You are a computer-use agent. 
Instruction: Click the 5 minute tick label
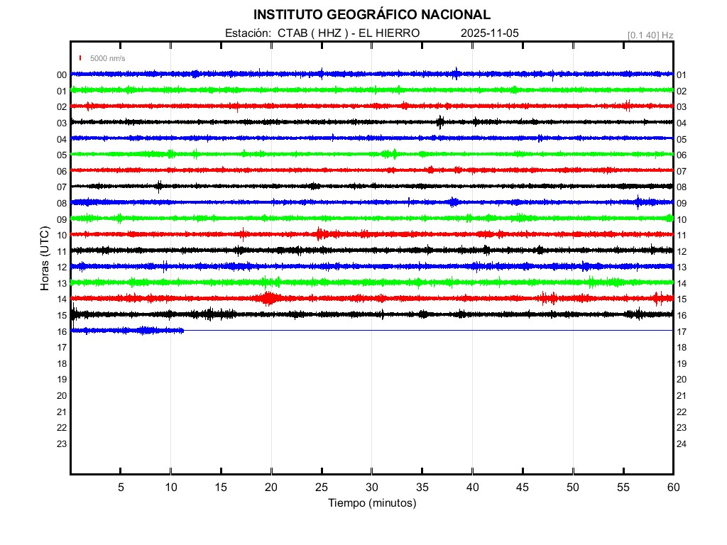[121, 487]
